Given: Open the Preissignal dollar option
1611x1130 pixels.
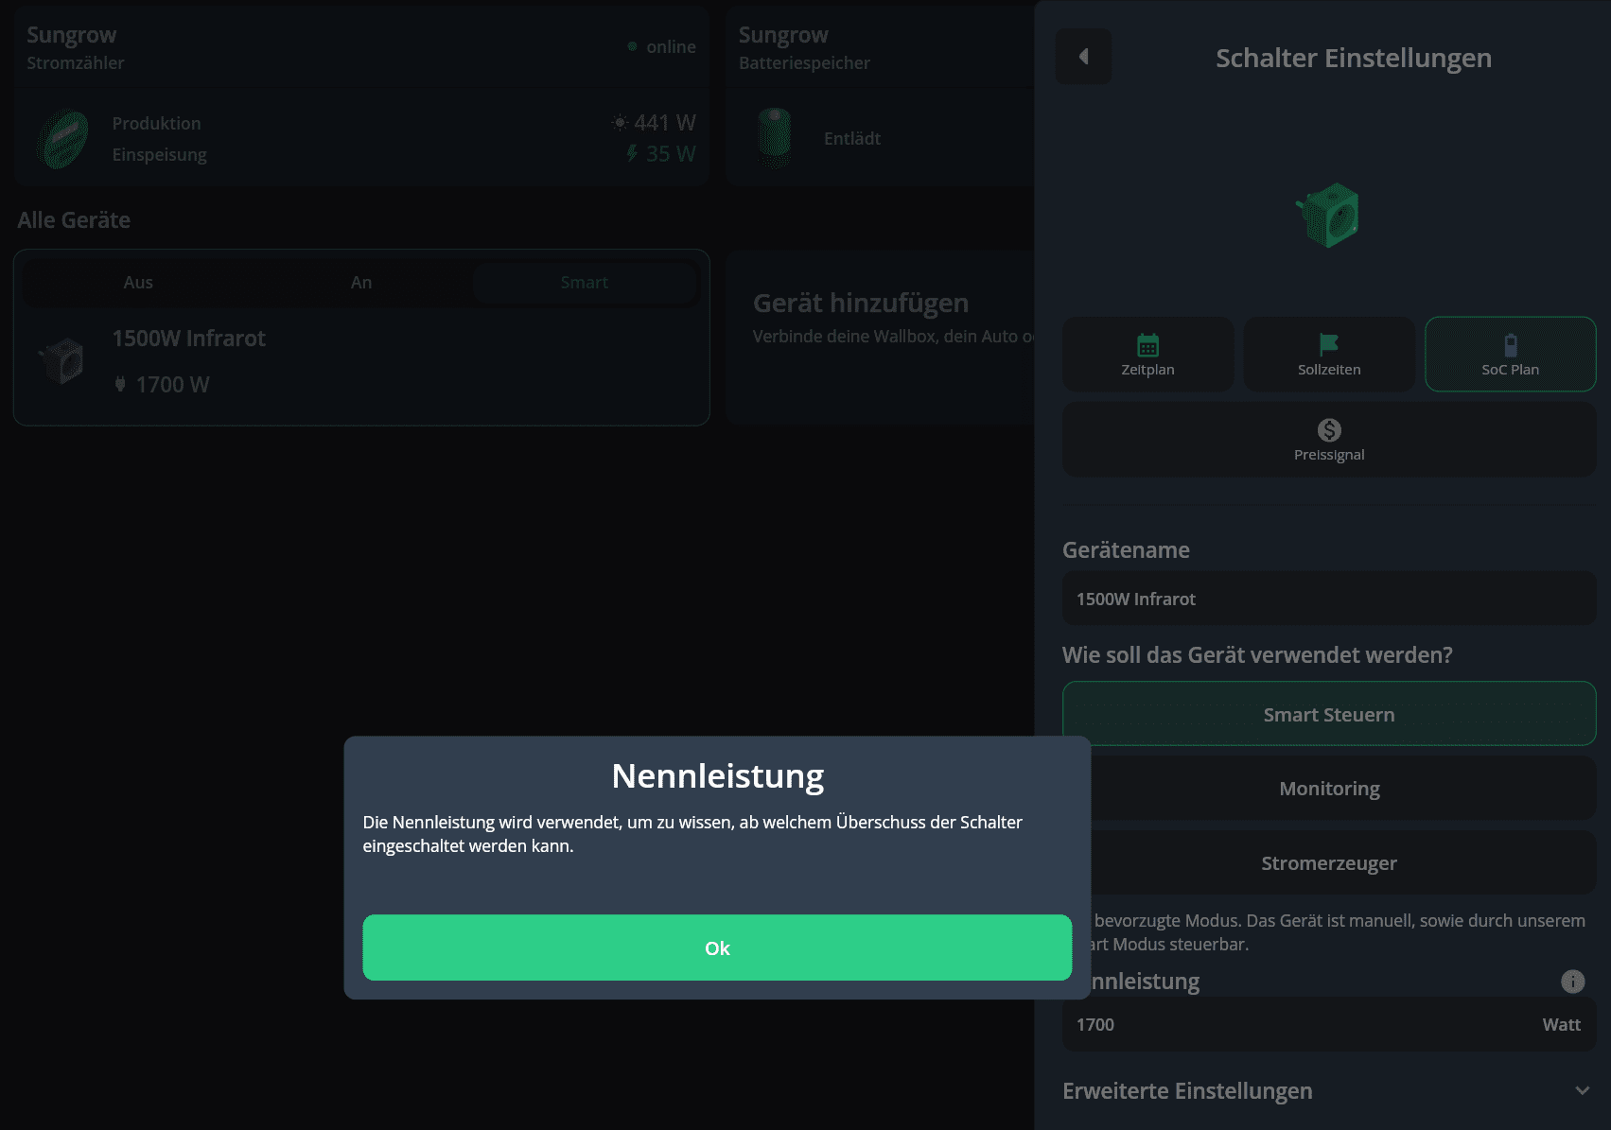Looking at the screenshot, I should 1328,440.
